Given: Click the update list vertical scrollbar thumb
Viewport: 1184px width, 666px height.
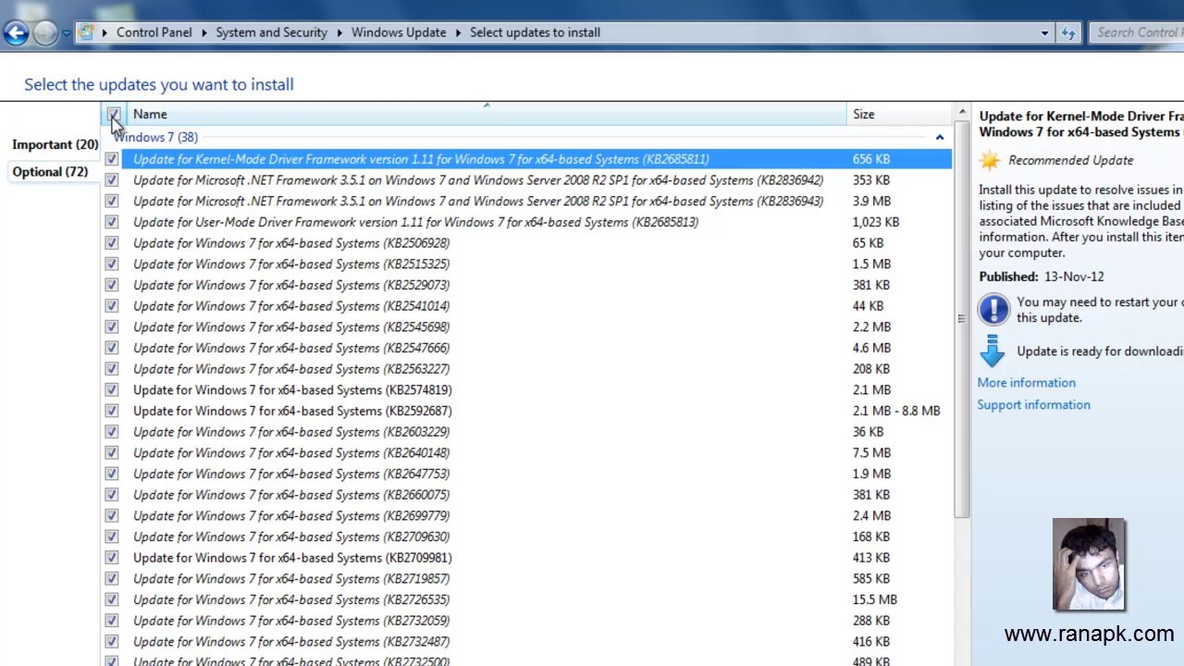Looking at the screenshot, I should tap(962, 319).
